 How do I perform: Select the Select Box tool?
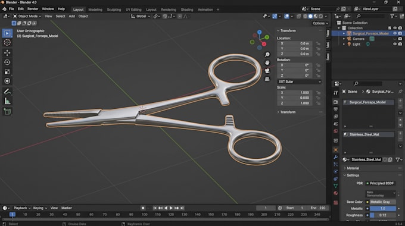tap(7, 33)
